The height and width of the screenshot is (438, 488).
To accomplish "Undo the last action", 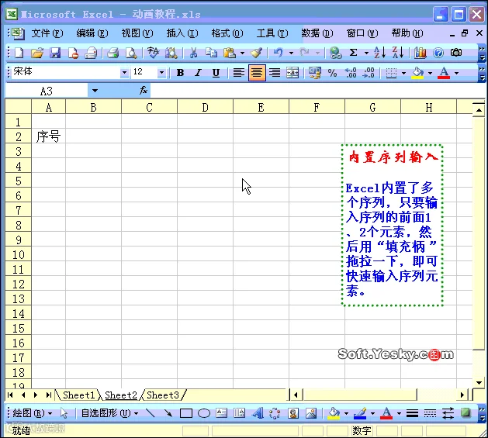I will click(279, 53).
